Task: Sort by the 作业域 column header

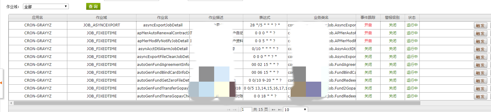Action: [102, 18]
